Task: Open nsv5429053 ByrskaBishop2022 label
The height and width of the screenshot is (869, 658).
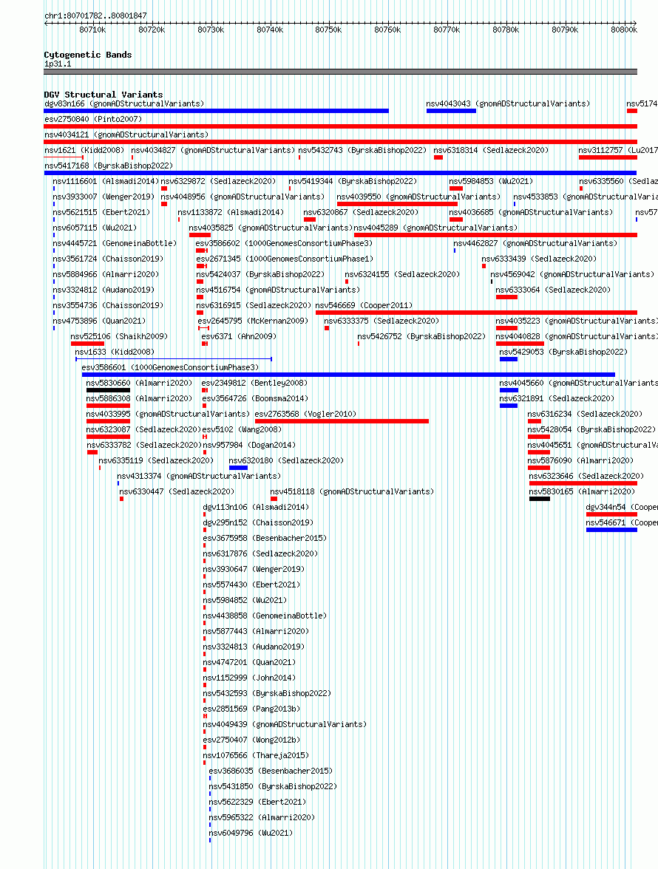Action: pyautogui.click(x=563, y=352)
